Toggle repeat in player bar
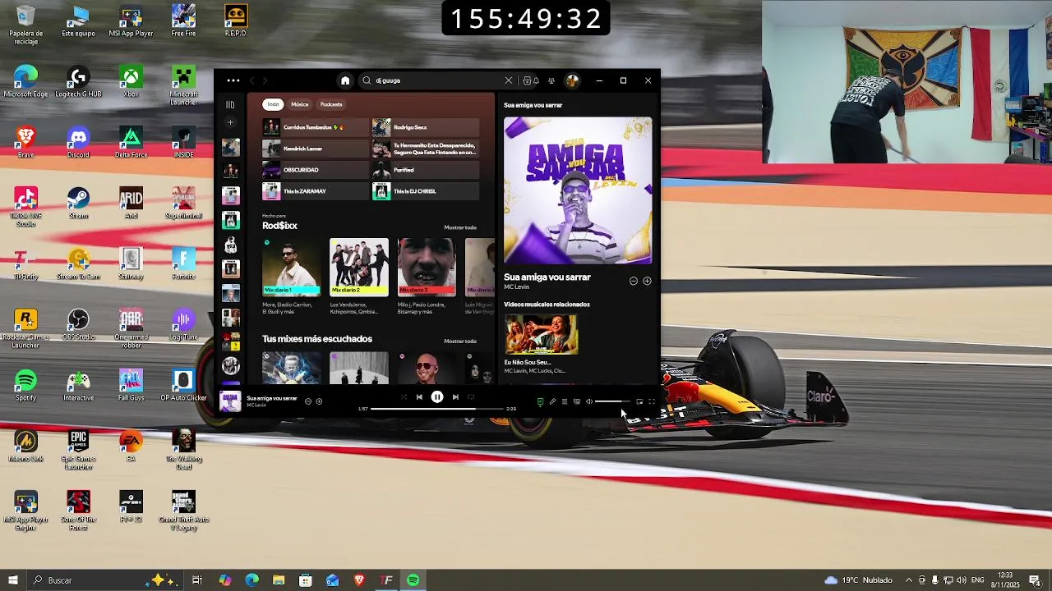 (471, 397)
